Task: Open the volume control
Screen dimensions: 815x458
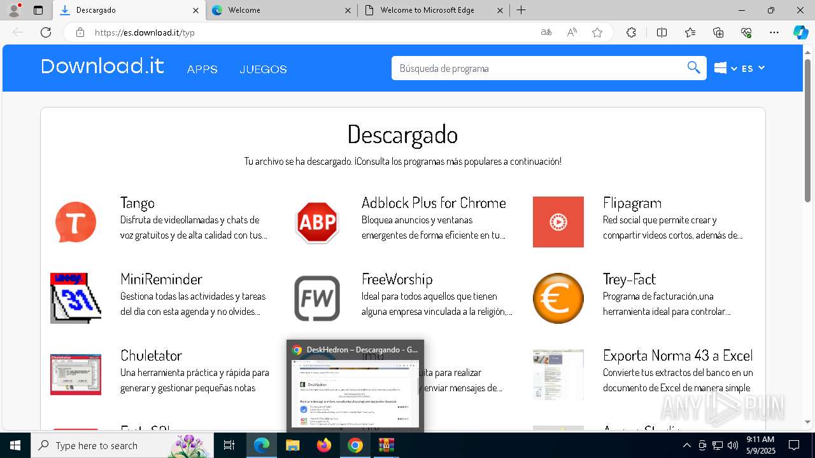Action: 733,445
